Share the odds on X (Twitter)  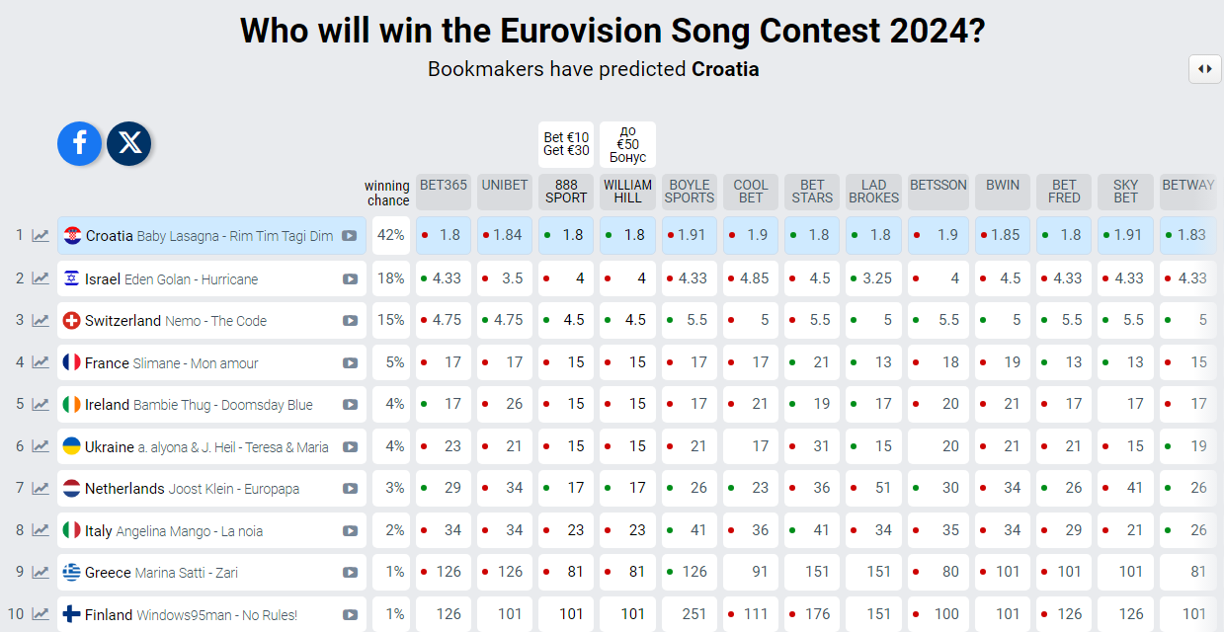pos(129,143)
